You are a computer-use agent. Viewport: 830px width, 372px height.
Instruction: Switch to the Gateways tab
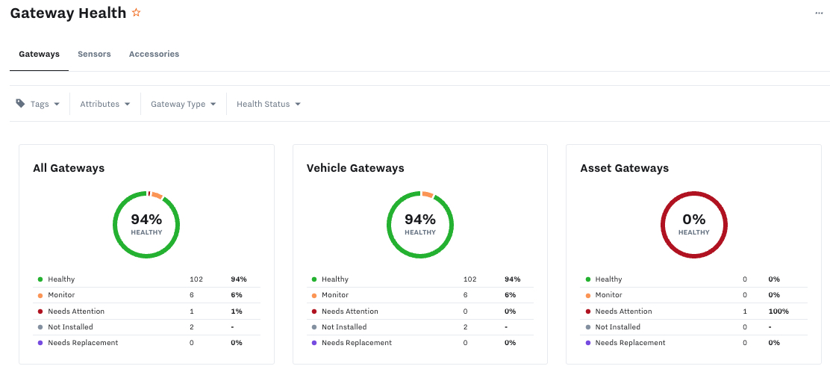(x=39, y=54)
